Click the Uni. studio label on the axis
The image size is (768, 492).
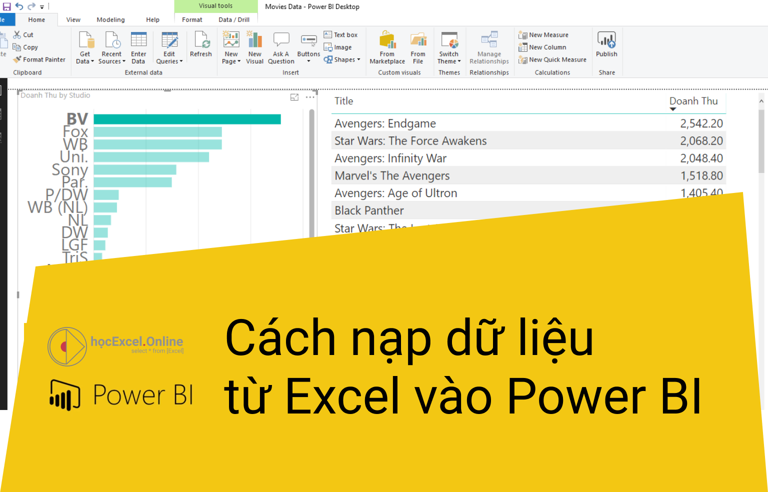point(73,157)
